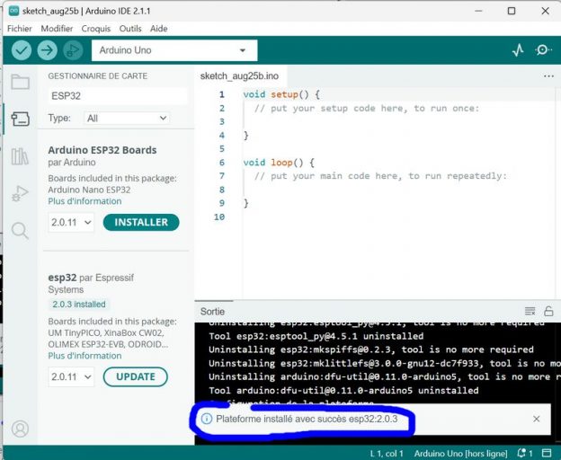Clear output using the Sortie panel icon
This screenshot has width=561, height=460.
[530, 311]
